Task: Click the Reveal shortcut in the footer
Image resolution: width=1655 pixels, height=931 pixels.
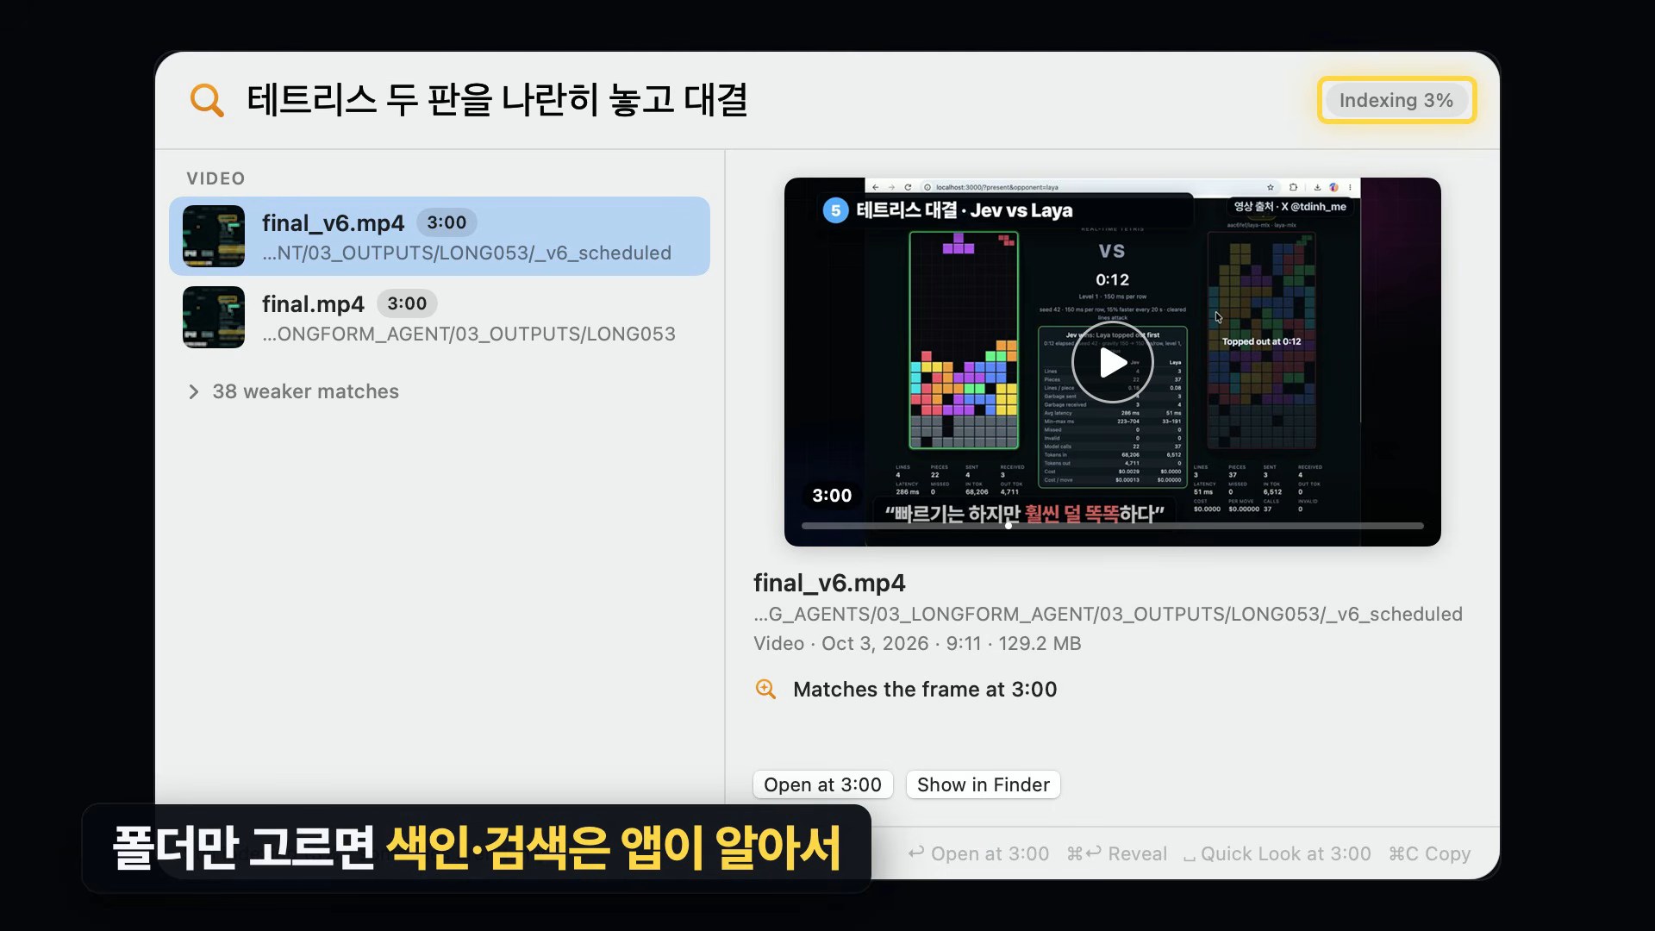Action: (x=1116, y=853)
